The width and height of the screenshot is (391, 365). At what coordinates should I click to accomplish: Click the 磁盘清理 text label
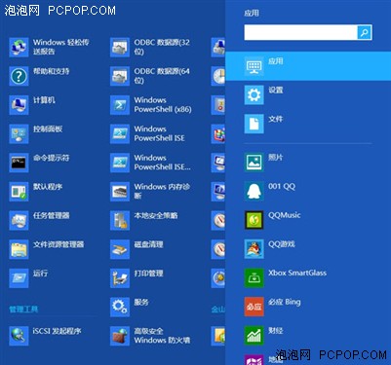click(148, 244)
